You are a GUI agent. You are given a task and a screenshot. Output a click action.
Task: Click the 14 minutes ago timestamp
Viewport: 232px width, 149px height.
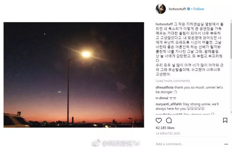(168, 134)
